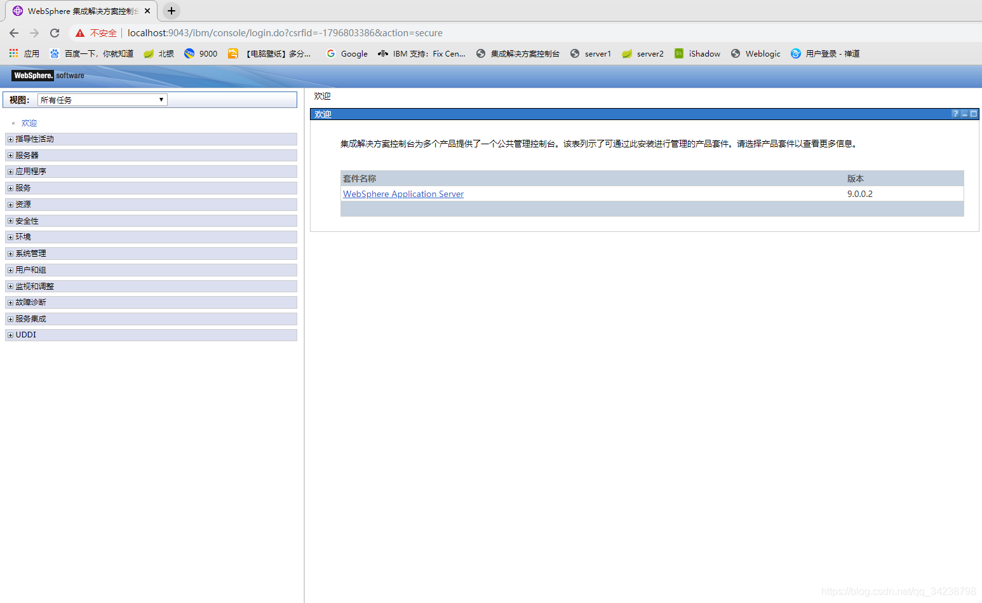The image size is (982, 603).
Task: Expand the 故障诊断 tree node
Action: pos(10,302)
